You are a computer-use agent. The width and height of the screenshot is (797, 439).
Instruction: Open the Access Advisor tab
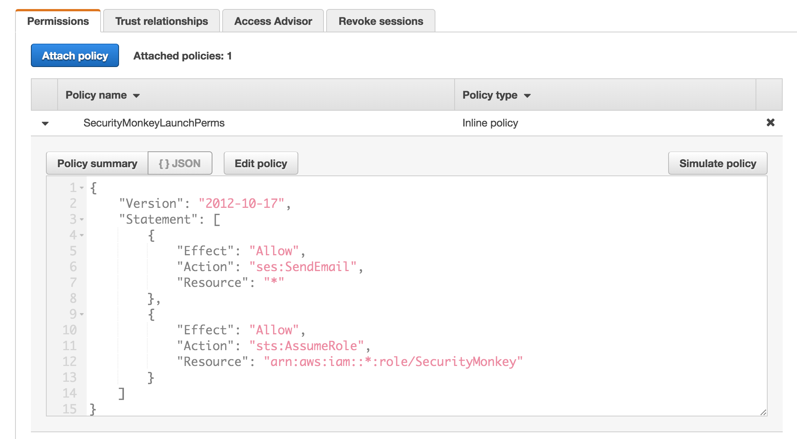click(x=273, y=21)
